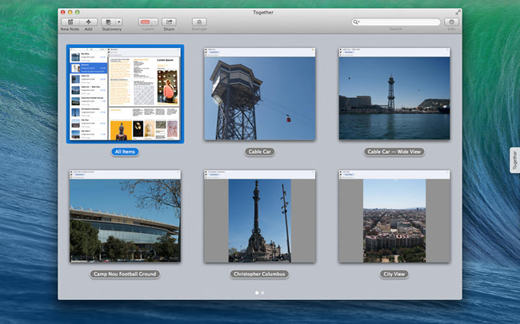Open the Stationery dropdown arrow

pos(118,22)
